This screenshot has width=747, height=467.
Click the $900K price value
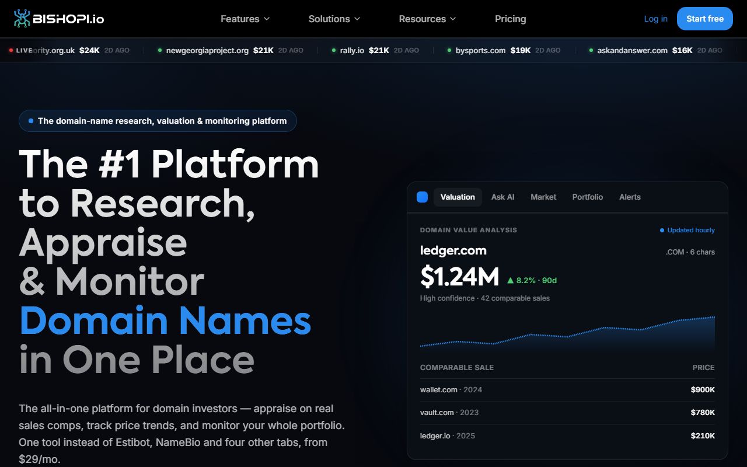pos(703,390)
